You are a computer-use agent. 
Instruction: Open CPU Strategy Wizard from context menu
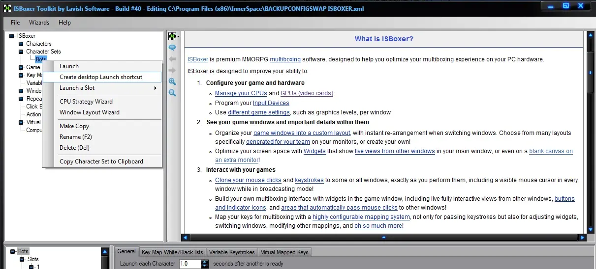coord(102,102)
